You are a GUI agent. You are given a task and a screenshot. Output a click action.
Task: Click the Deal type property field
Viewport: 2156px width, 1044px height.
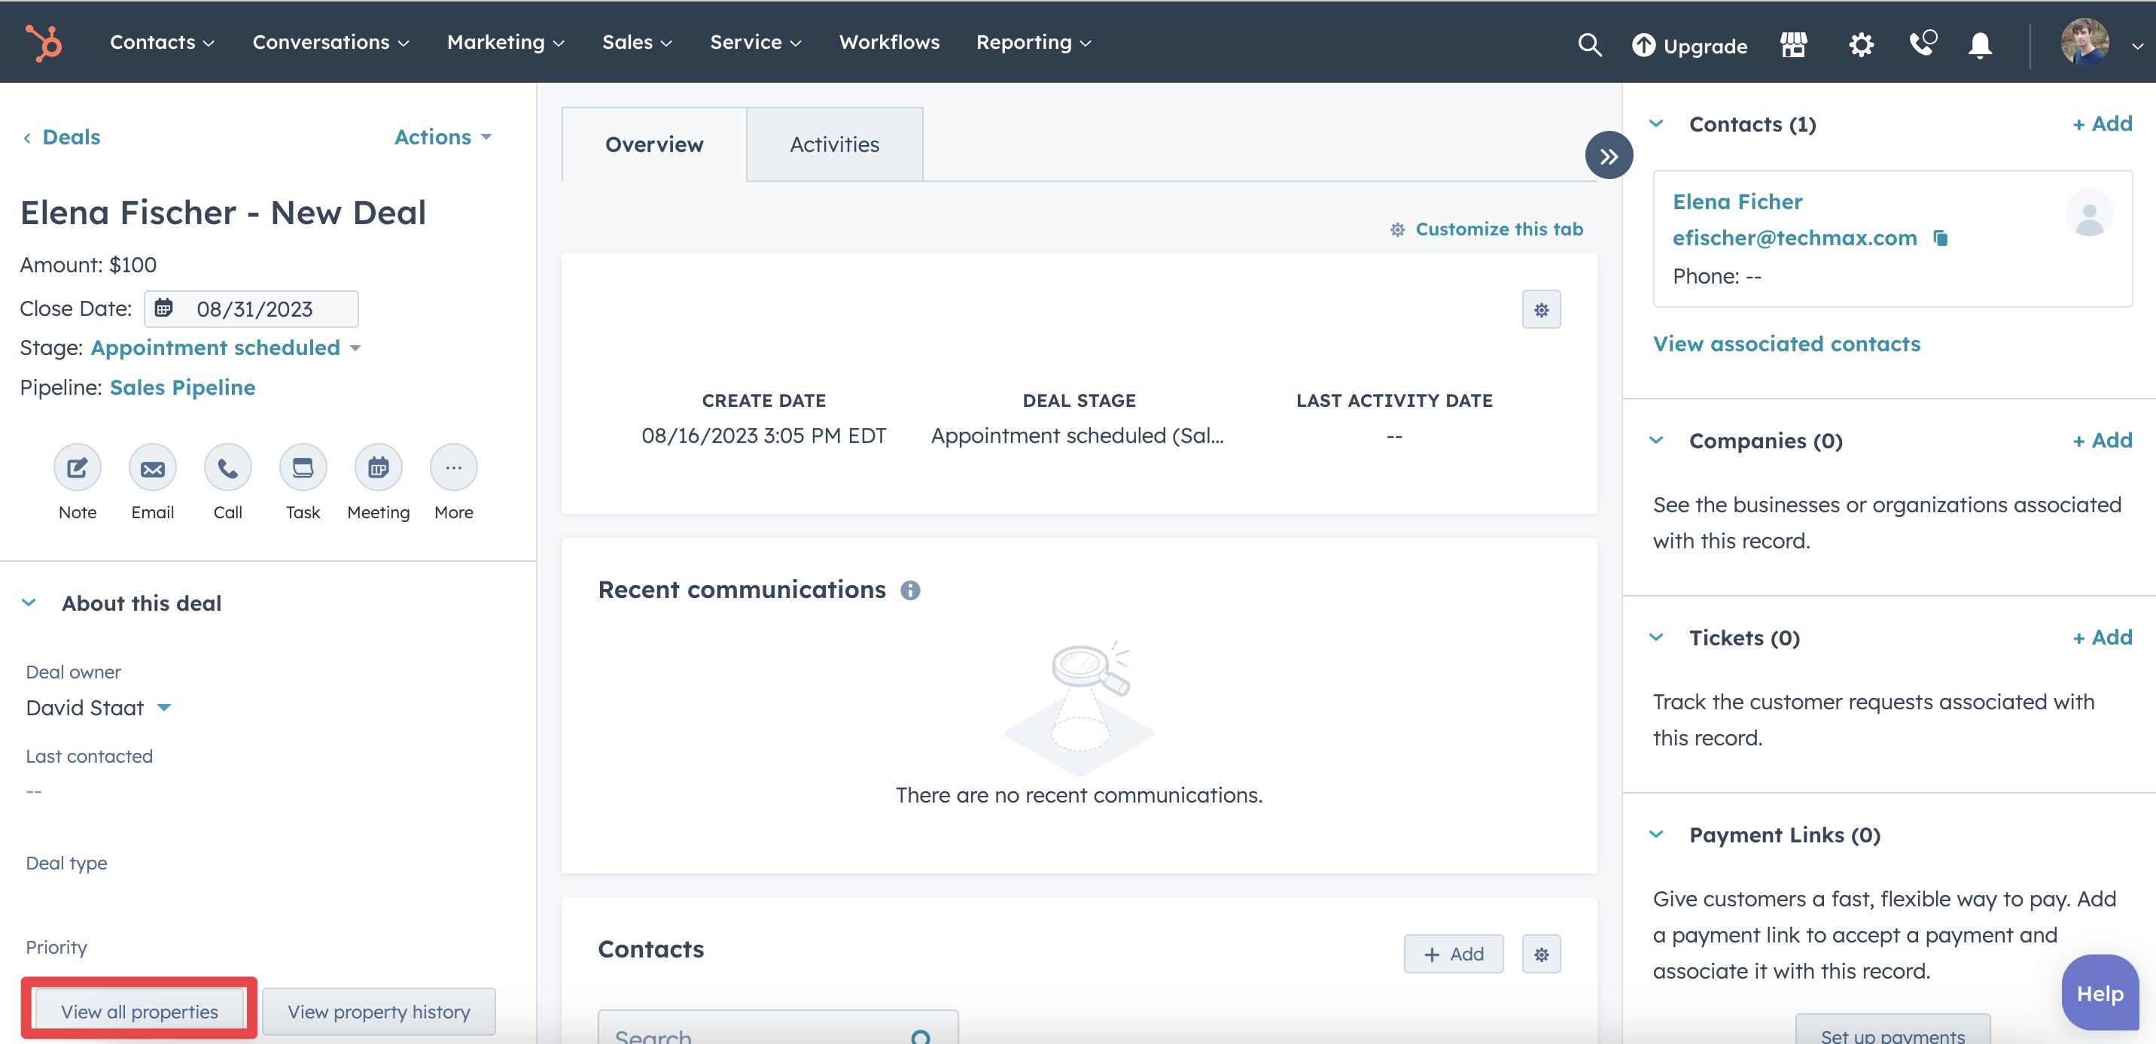(x=66, y=863)
